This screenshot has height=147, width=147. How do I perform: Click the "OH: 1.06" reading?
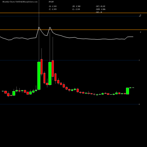[x=101, y=9]
